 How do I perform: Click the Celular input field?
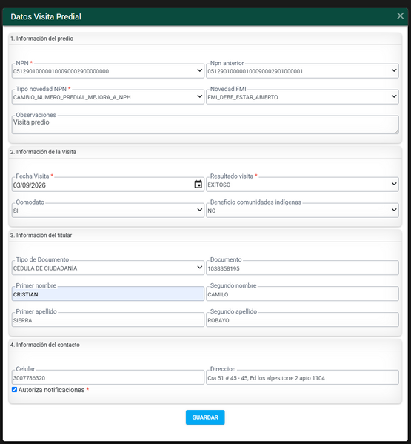click(108, 377)
